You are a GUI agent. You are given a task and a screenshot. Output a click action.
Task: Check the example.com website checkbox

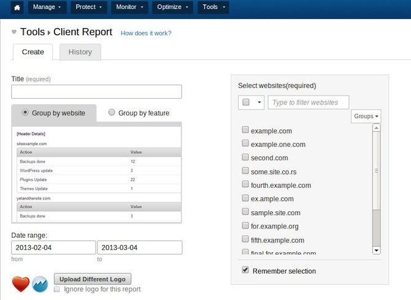point(245,130)
